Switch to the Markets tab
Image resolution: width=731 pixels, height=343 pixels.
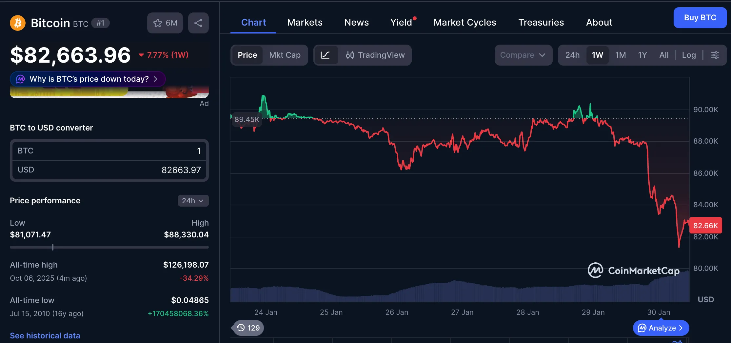tap(305, 22)
